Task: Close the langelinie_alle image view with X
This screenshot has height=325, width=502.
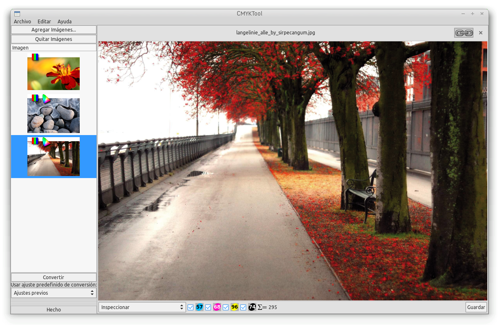Action: click(x=481, y=33)
